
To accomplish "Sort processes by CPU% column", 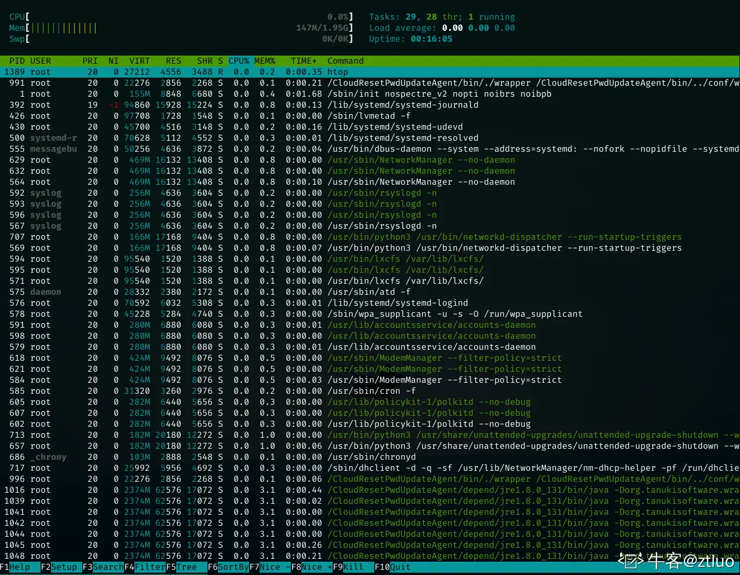I will pyautogui.click(x=238, y=61).
